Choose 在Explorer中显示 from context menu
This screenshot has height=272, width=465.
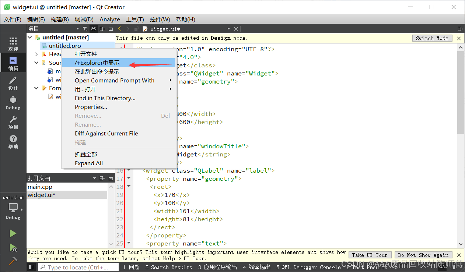pyautogui.click(x=119, y=63)
